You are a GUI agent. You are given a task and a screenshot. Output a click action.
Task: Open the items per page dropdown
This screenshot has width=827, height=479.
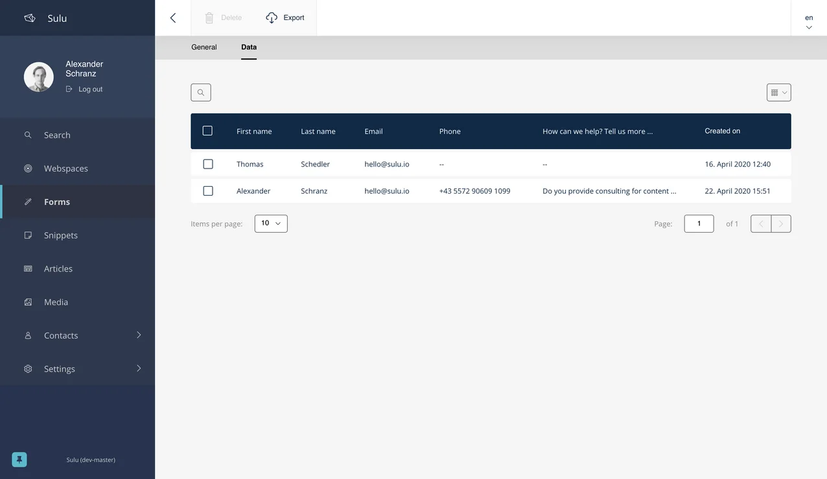coord(270,222)
